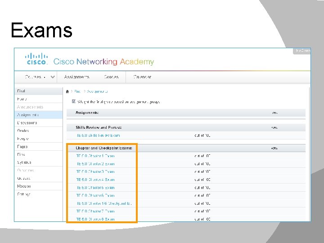Select Announcements in the course sidebar
This screenshot has width=324, height=243.
click(38, 107)
